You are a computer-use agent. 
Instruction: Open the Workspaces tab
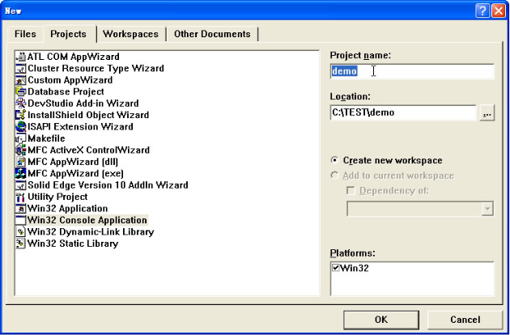[x=130, y=34]
